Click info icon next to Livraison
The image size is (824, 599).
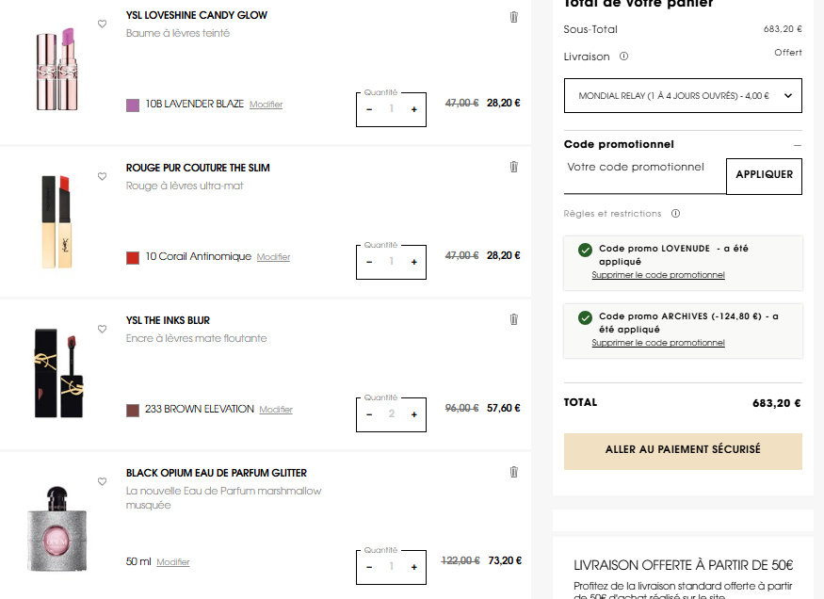[624, 57]
